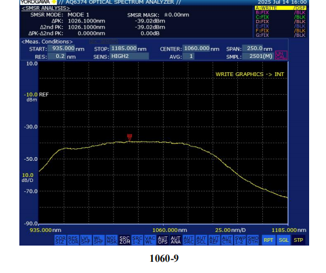This screenshot has width=326, height=273.
Task: Click the -90.0 bottom axis label
Action: point(31,224)
